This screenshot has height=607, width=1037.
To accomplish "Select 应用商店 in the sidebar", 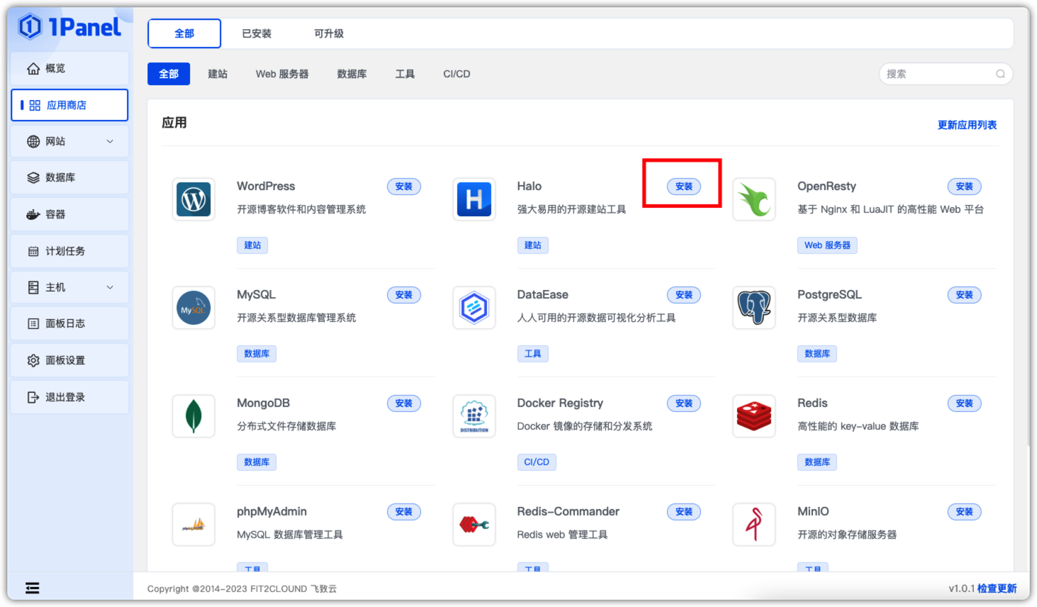I will (x=69, y=105).
